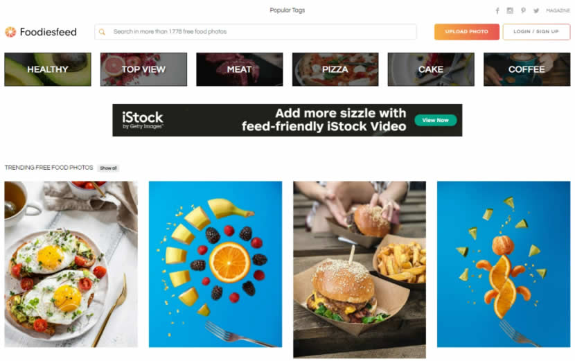Select the Pizza tag tile
Viewport: 575px width, 361px height.
pos(335,69)
